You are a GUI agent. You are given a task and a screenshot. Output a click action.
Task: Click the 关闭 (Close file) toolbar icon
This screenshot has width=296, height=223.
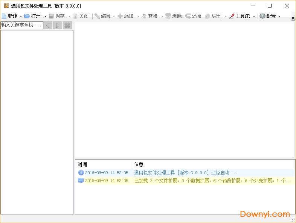(75, 16)
